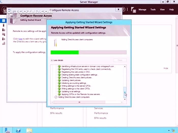Viewport: 178px width, 133px height.
Task: Click the pending icon beside 'Adding DirectAccess client computers'
Action: tap(56, 97)
